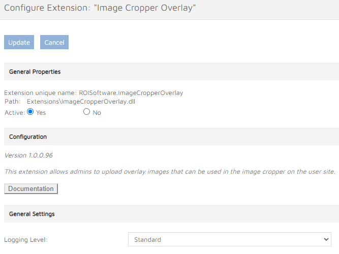Viewport: 339px width, 254px height.
Task: Click the 'Logging Level:' label
Action: [25, 239]
